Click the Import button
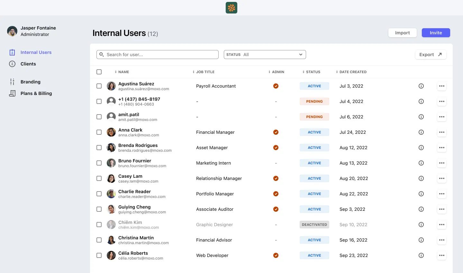Image resolution: width=463 pixels, height=273 pixels. point(402,32)
